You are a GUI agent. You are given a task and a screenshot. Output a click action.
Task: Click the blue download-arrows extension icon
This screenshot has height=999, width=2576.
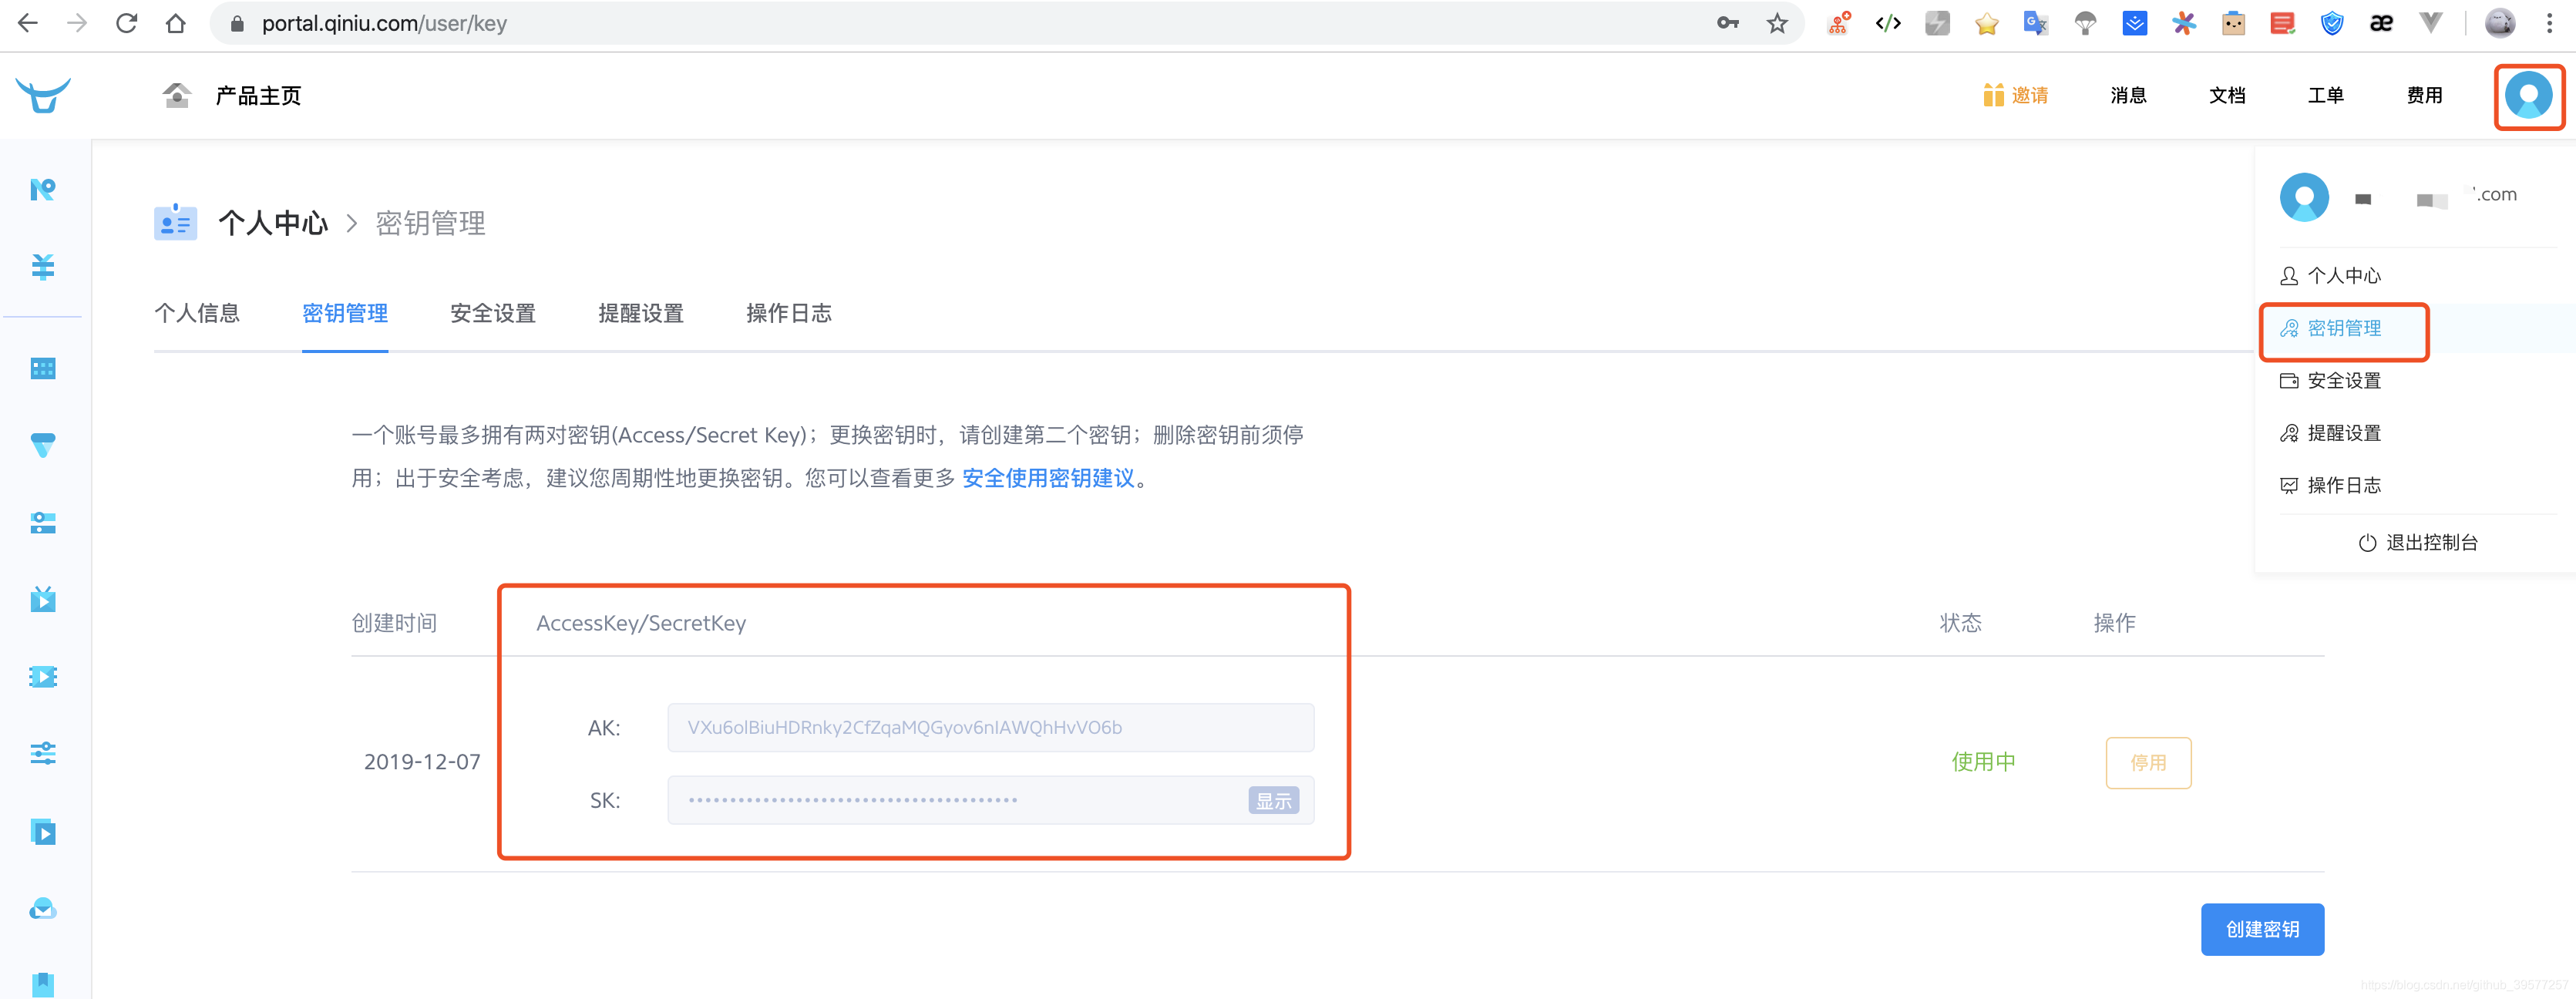pos(2135,23)
